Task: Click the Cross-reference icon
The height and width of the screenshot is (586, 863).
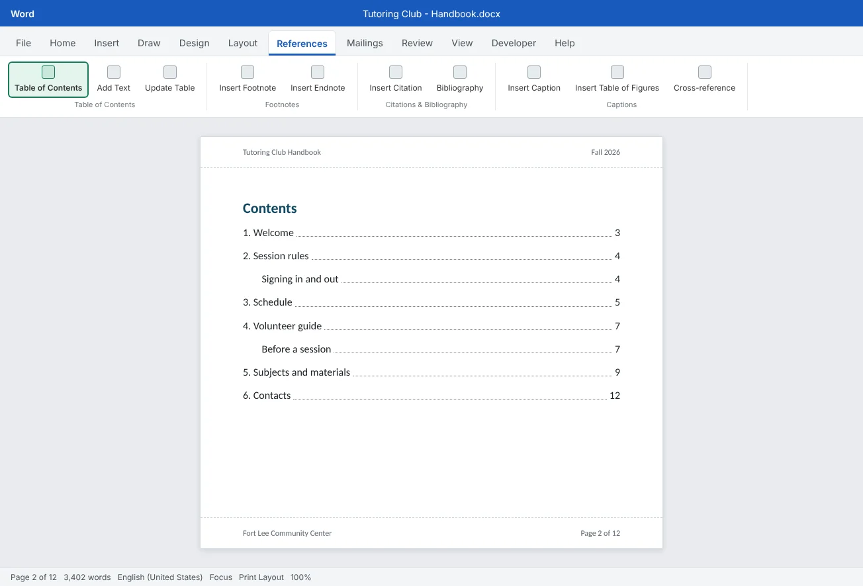Action: tap(705, 72)
